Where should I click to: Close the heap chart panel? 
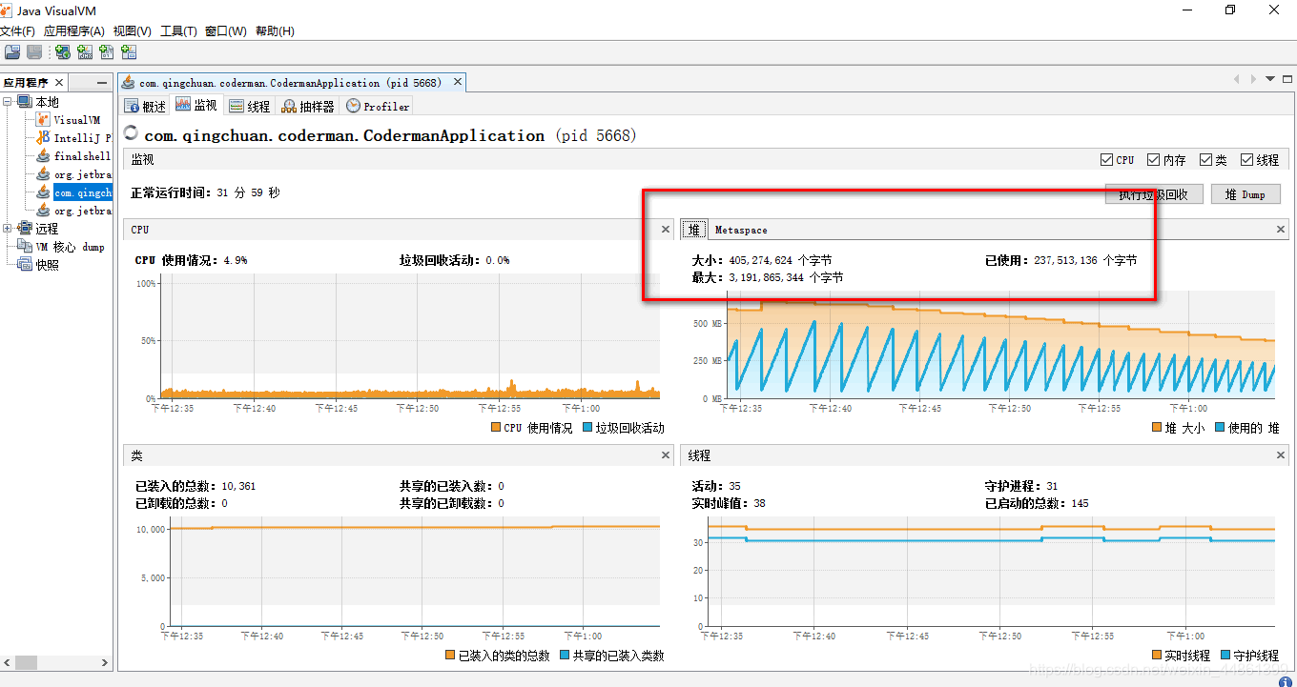coord(1281,230)
